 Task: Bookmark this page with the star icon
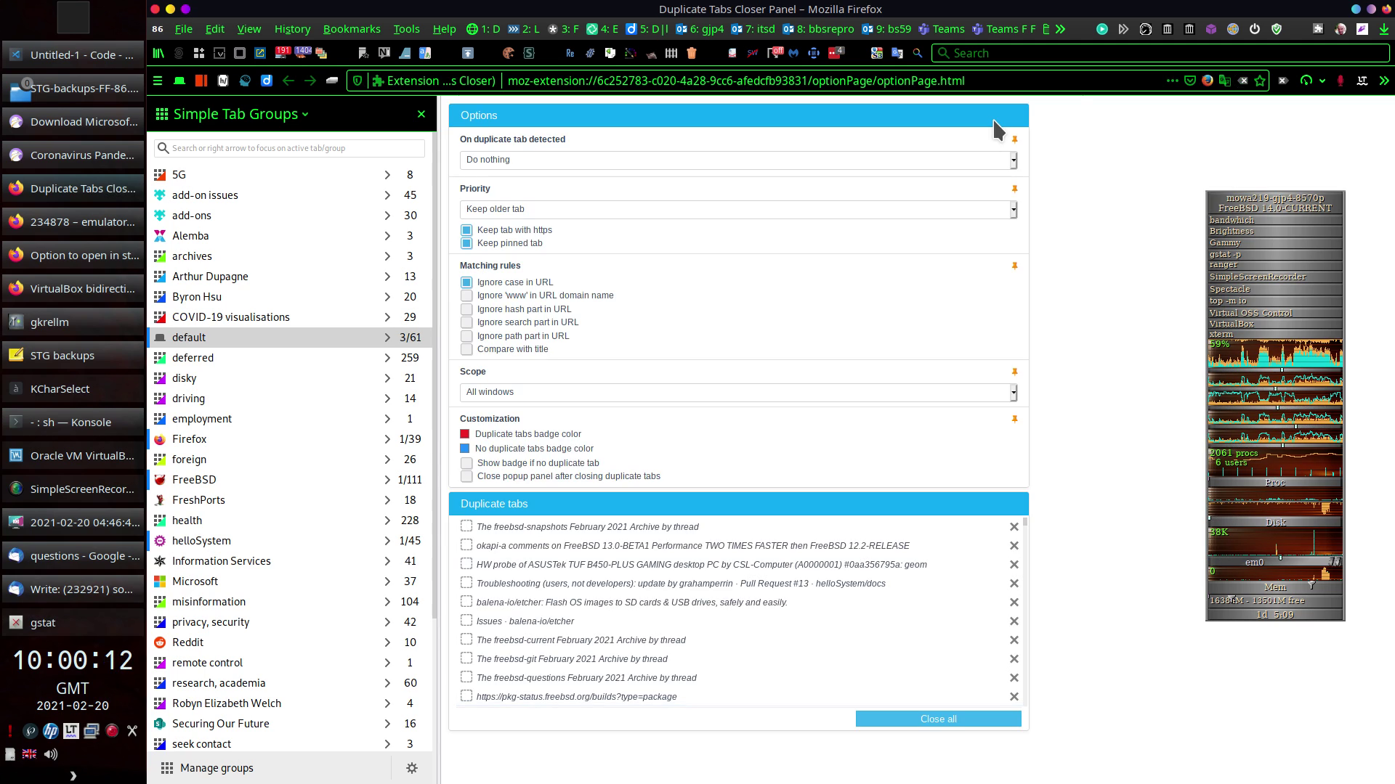click(x=1260, y=81)
